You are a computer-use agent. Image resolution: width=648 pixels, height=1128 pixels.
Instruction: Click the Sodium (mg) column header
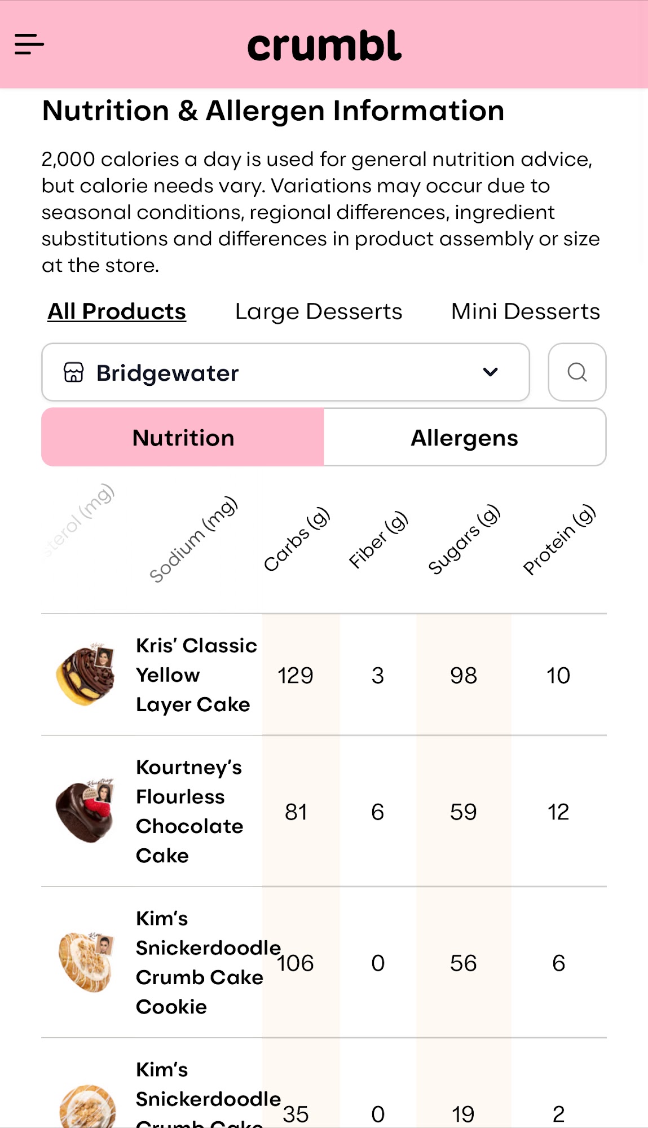point(193,540)
